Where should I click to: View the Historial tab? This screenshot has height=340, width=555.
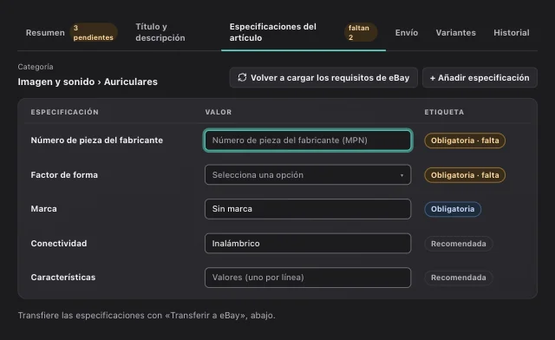coord(512,33)
